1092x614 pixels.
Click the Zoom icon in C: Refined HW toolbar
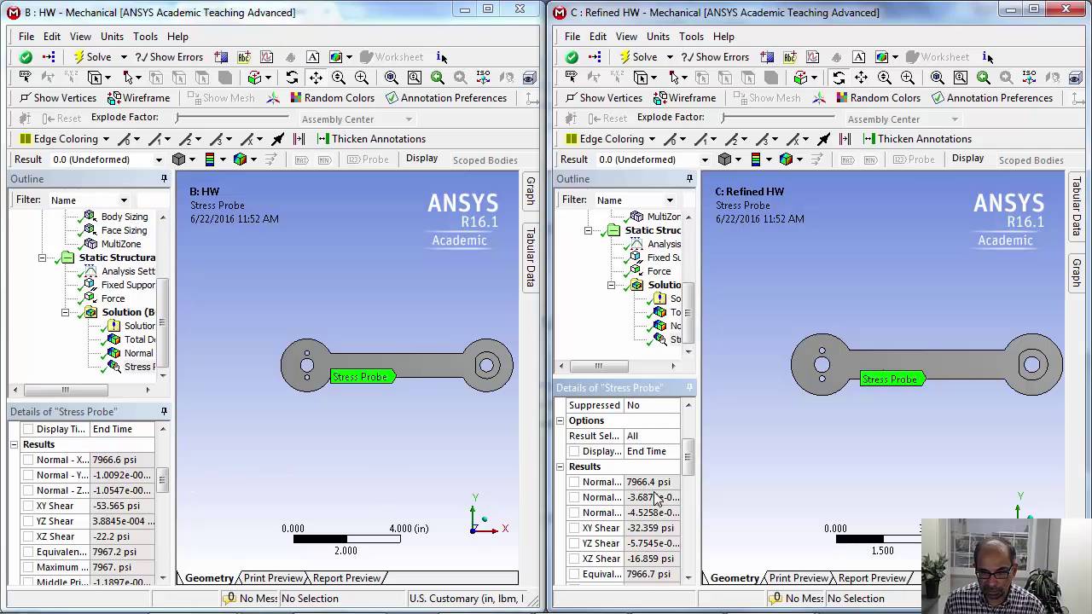885,78
